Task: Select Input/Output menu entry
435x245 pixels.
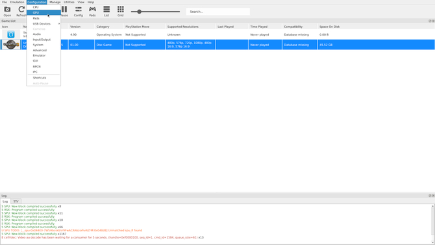Action: coord(43,40)
